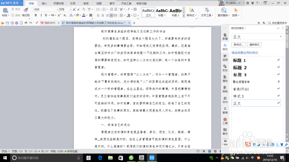
Task: Open bullet list dropdown arrow
Action: tap(101, 10)
